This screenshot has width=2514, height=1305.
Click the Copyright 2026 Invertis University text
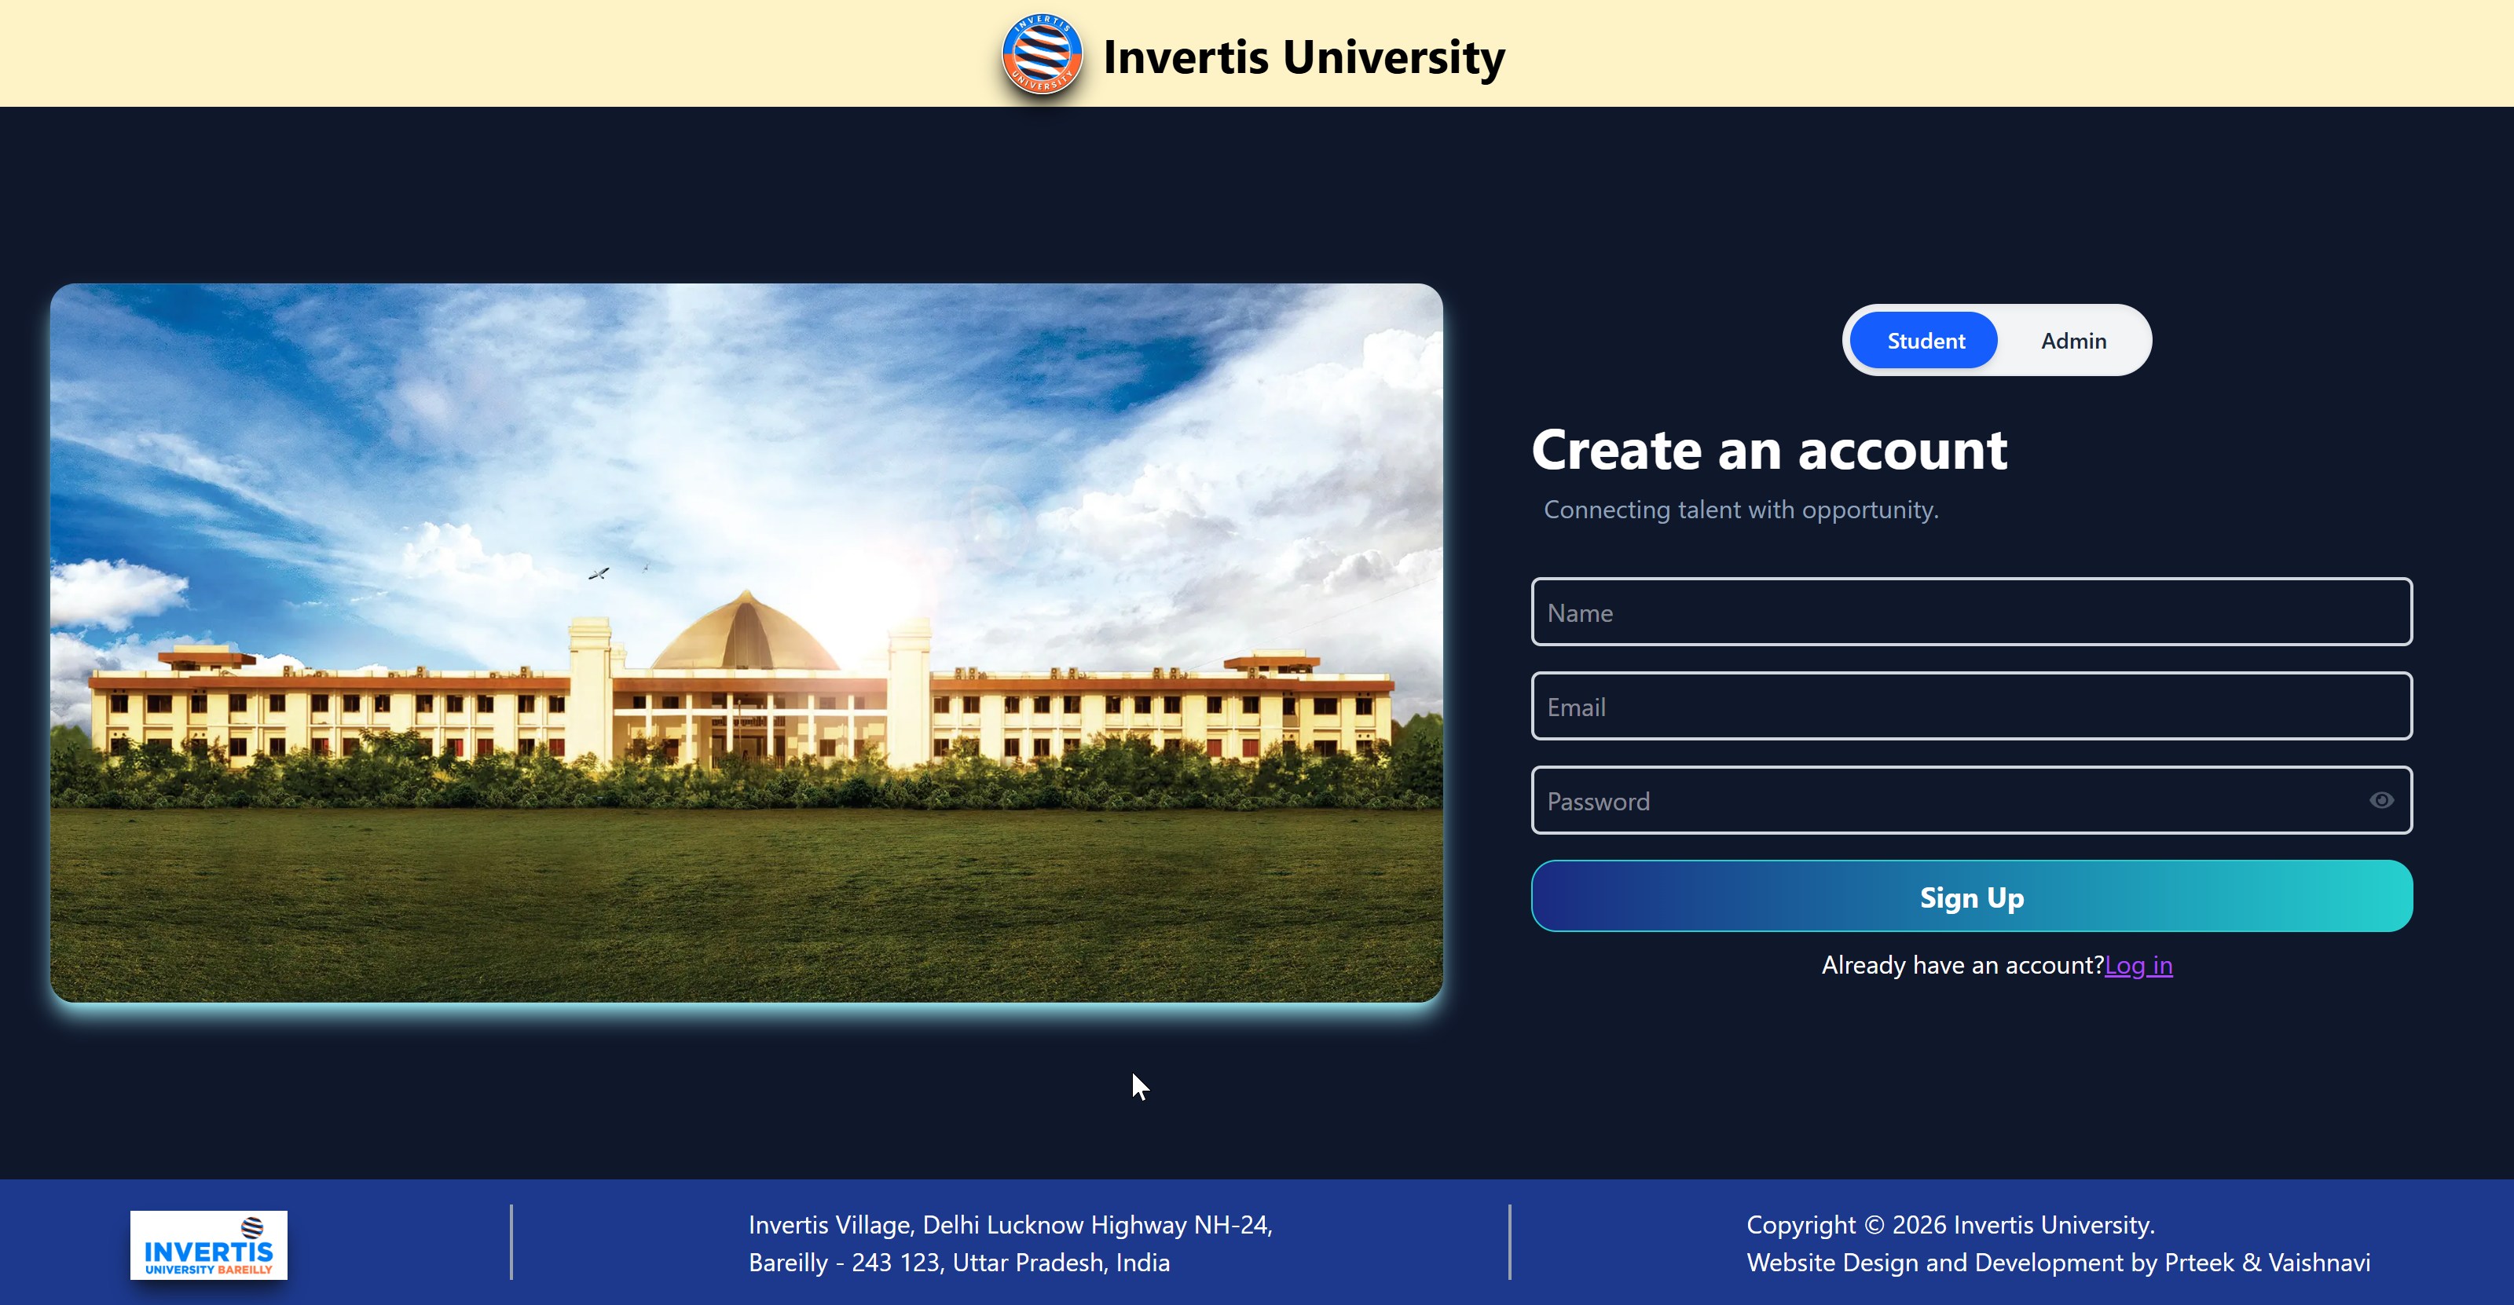[x=1950, y=1224]
